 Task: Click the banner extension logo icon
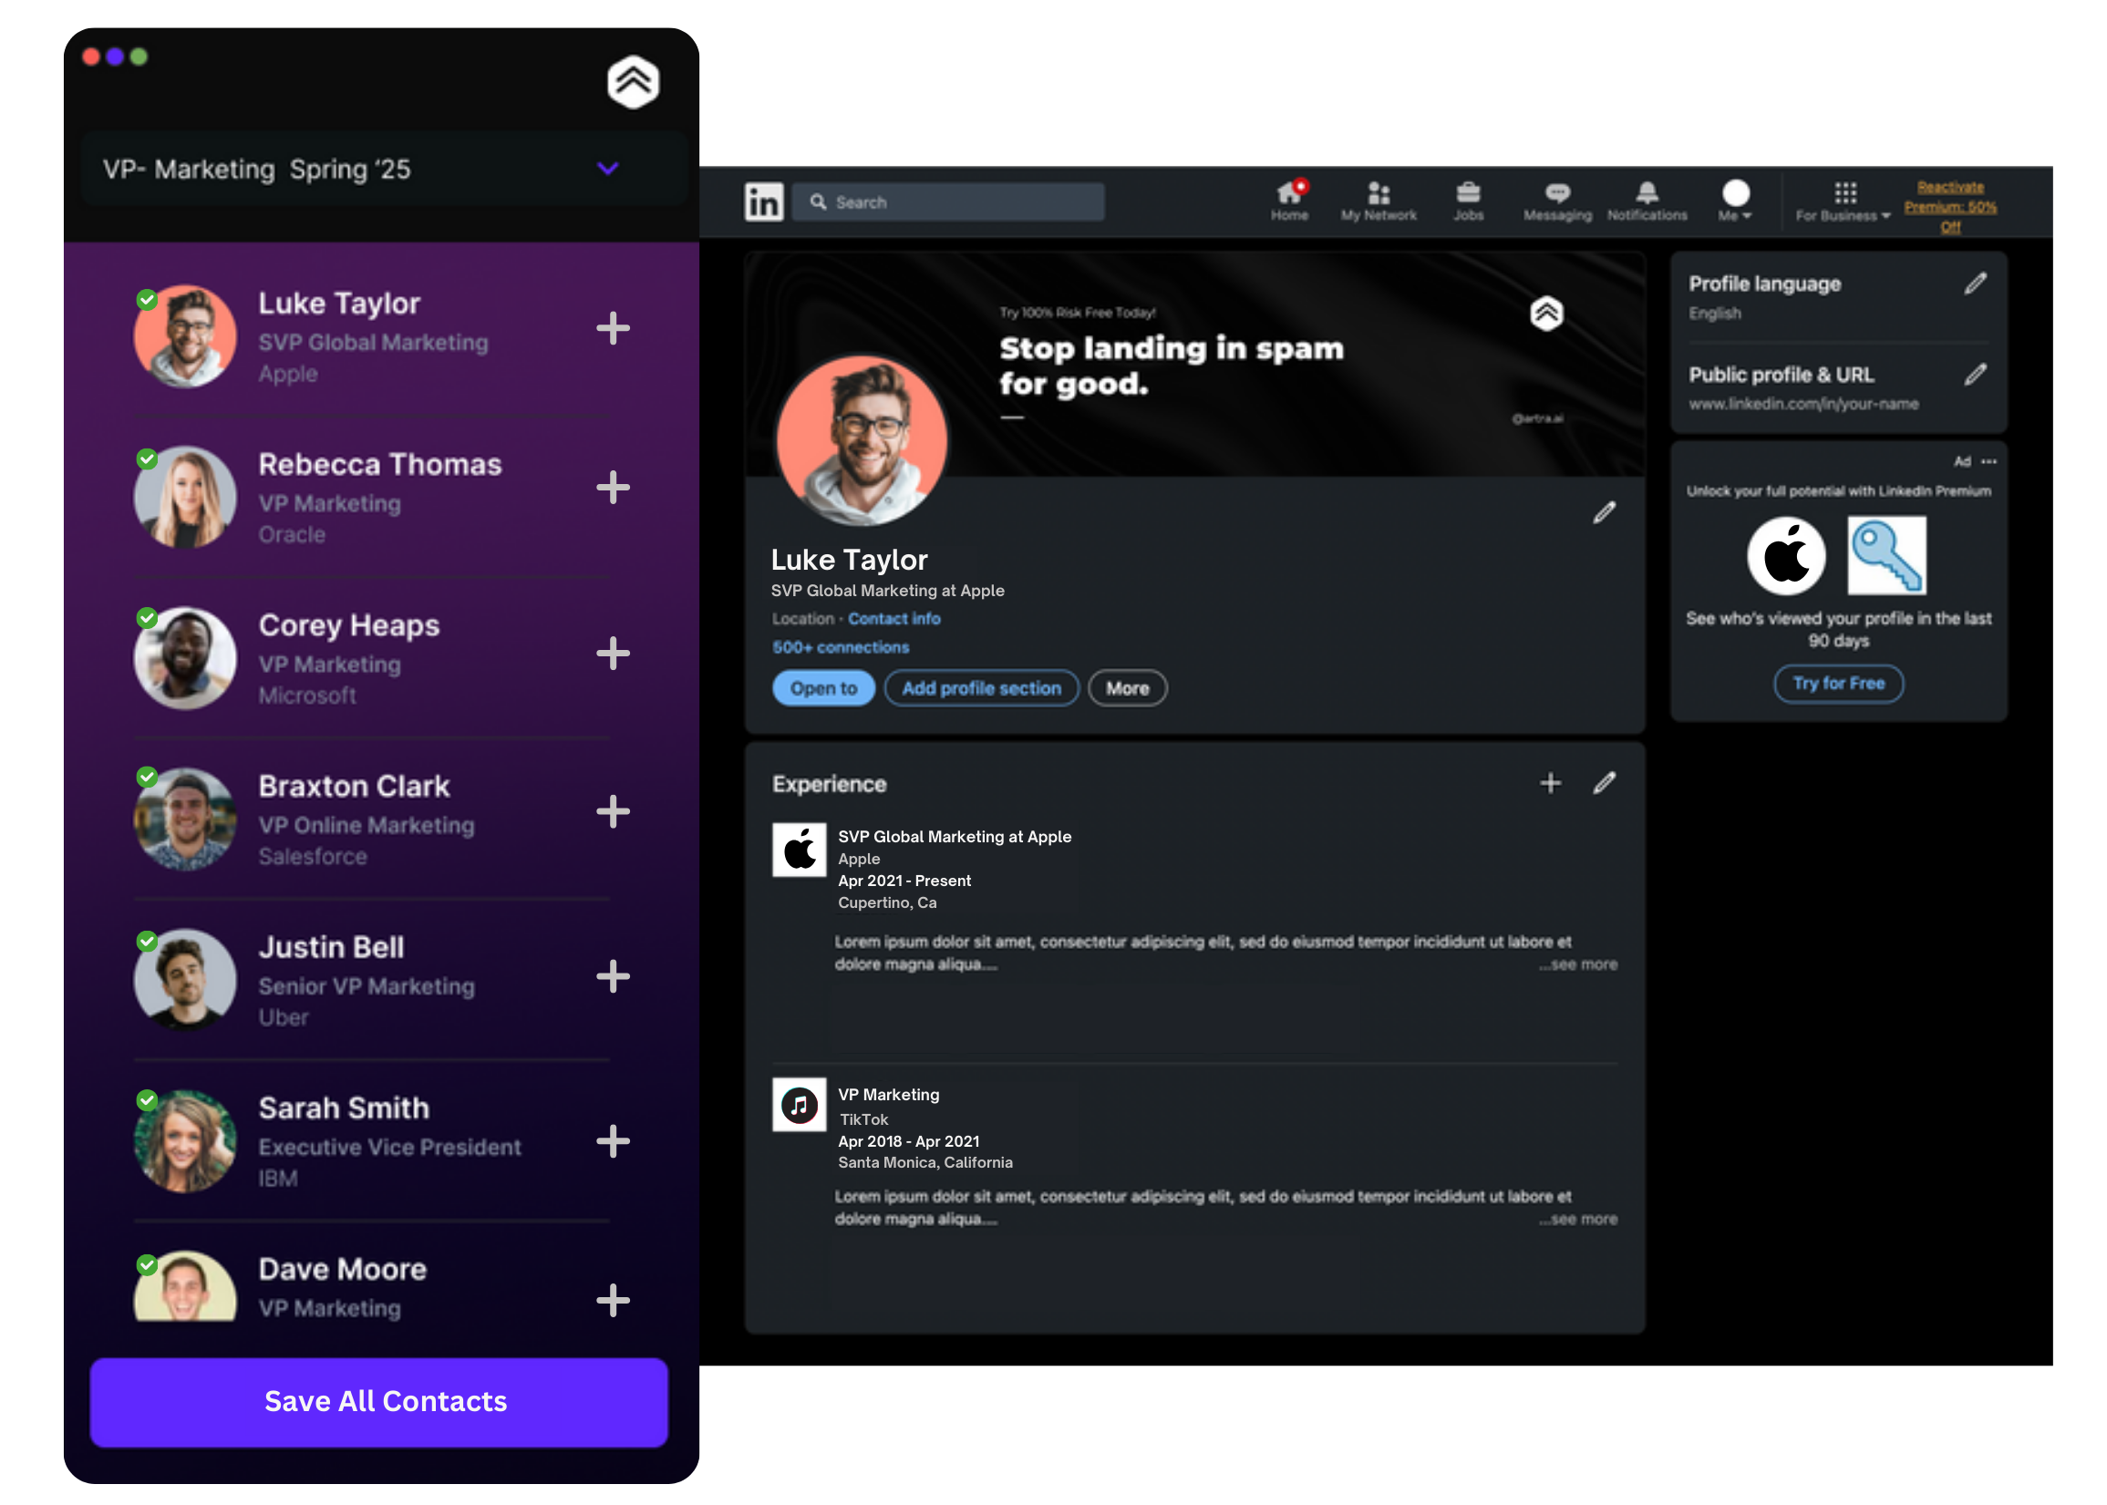[1546, 314]
